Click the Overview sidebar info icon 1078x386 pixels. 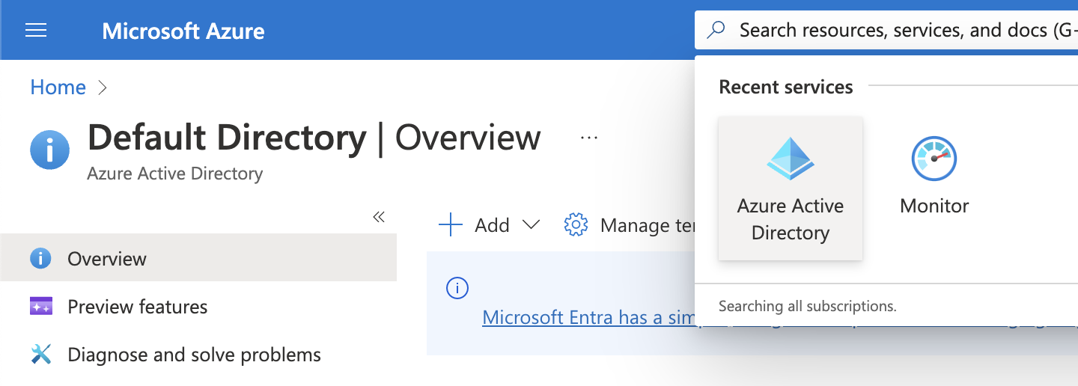40,259
